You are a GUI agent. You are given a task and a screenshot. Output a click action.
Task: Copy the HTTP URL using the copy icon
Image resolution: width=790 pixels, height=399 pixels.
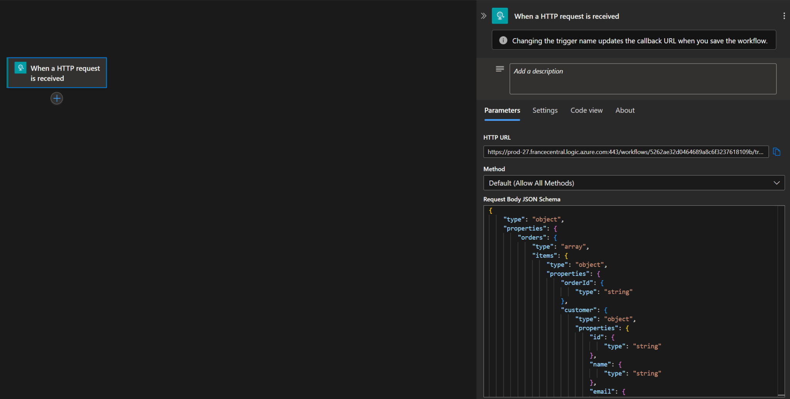(777, 152)
